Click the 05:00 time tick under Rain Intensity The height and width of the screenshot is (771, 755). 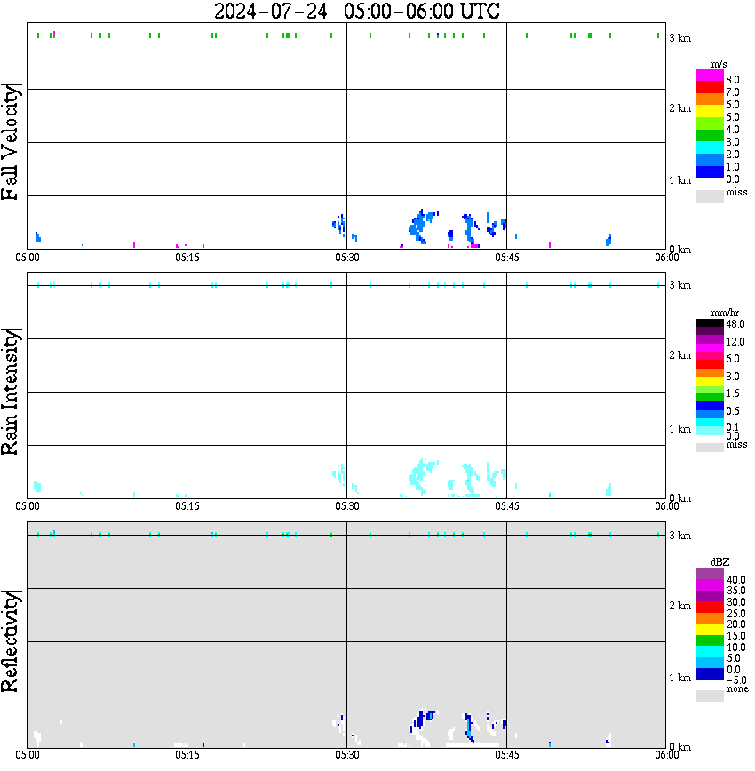pyautogui.click(x=27, y=506)
